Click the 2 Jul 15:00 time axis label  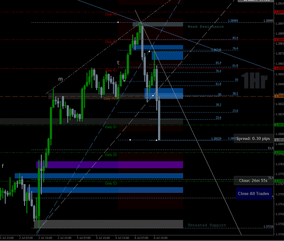click(45, 238)
